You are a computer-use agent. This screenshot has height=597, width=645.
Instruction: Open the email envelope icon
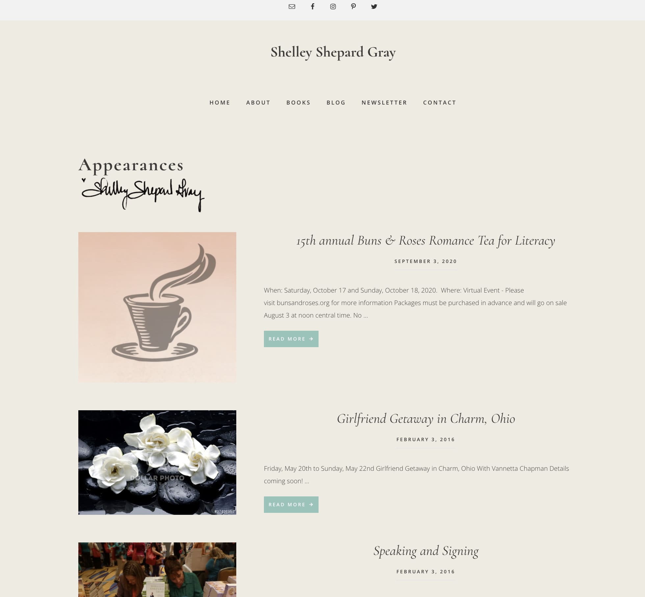(292, 7)
